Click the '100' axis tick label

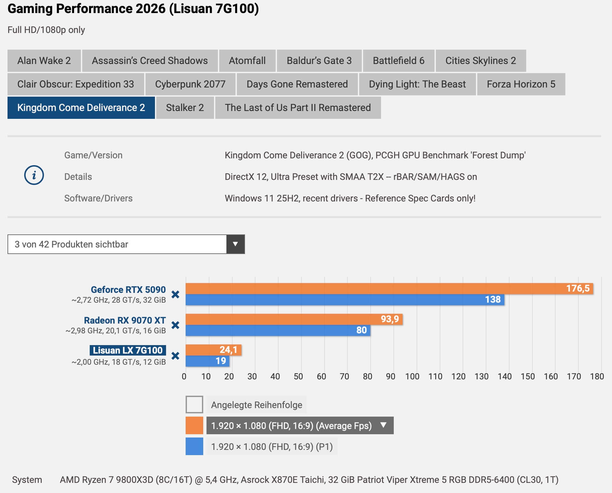[x=412, y=376]
